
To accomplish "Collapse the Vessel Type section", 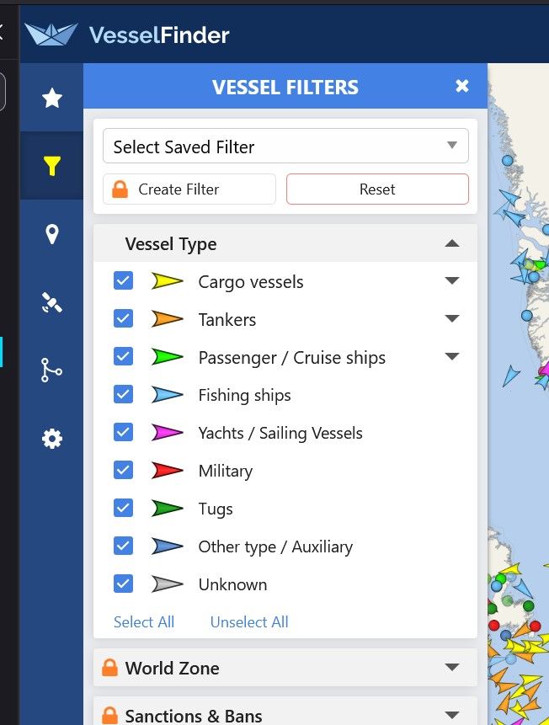I will click(452, 244).
